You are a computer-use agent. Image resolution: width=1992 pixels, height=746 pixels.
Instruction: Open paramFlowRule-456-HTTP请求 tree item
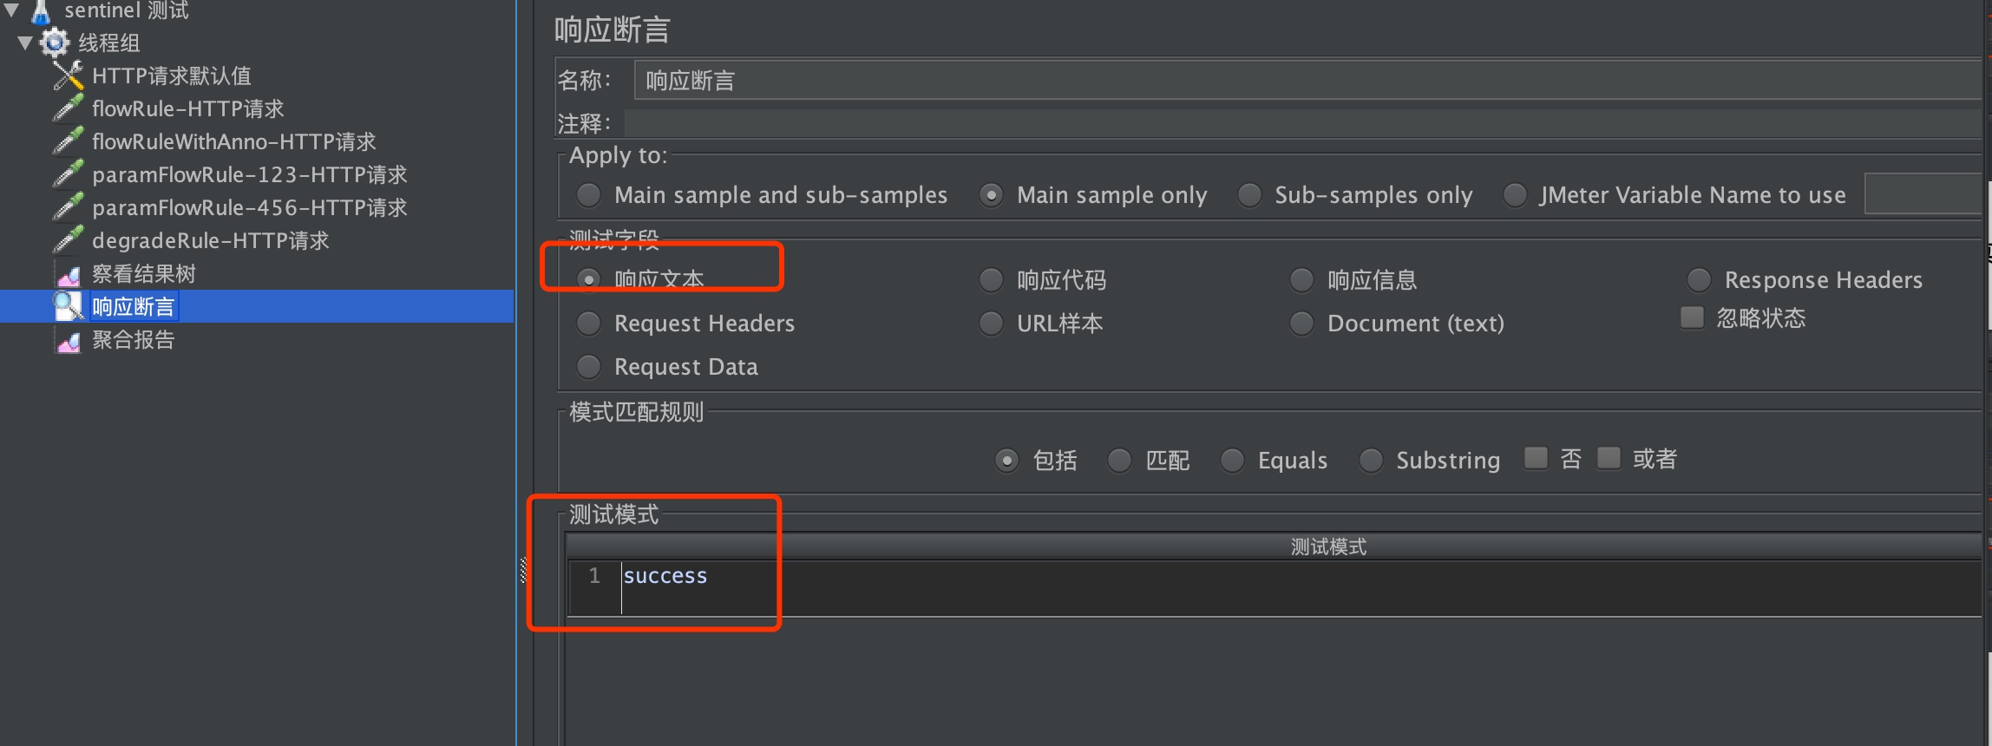[250, 207]
